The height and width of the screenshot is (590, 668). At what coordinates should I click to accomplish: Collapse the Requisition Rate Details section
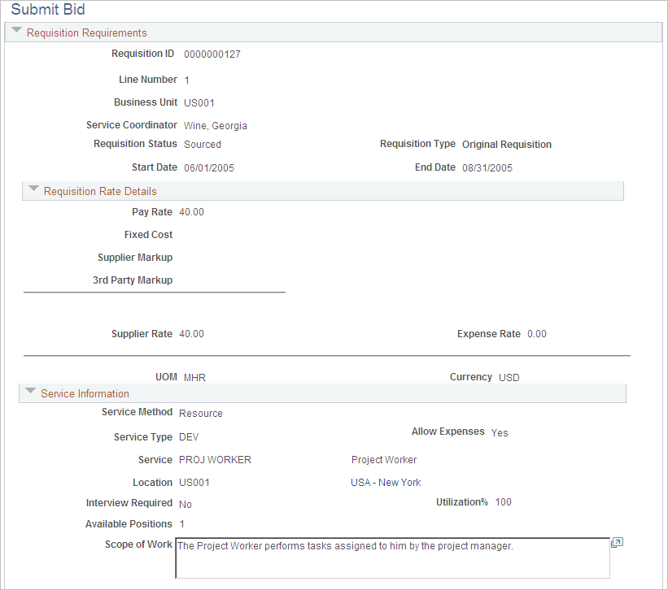pyautogui.click(x=33, y=190)
